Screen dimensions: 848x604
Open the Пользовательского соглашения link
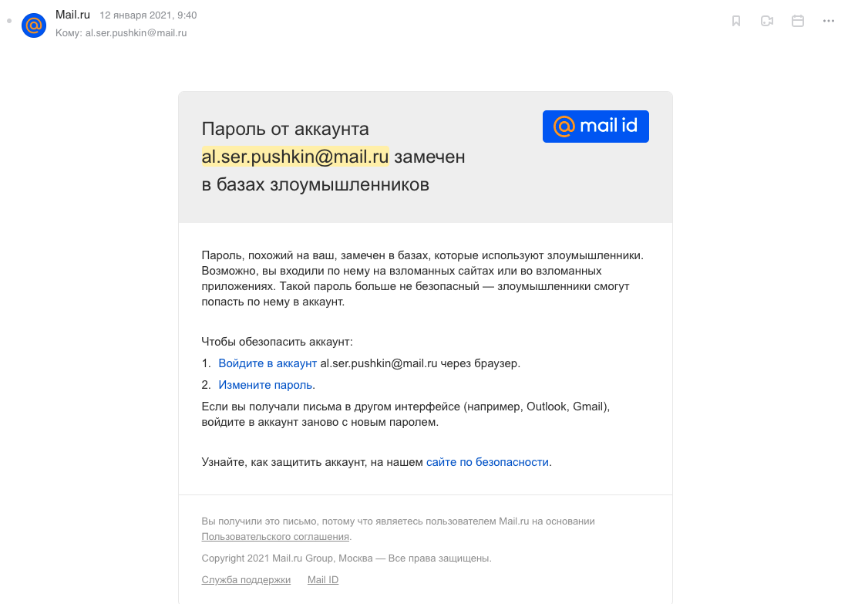point(275,536)
